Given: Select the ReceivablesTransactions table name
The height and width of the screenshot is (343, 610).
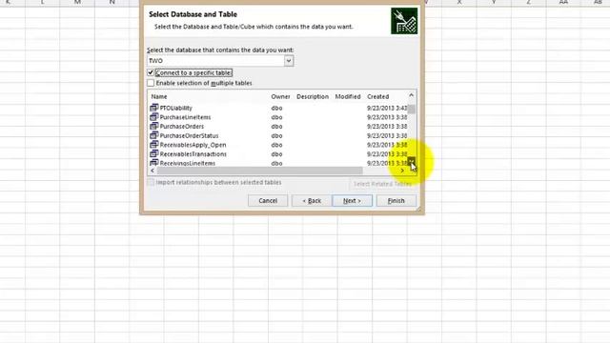Looking at the screenshot, I should pos(193,154).
